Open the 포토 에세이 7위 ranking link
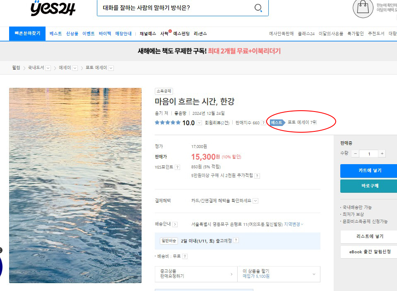This screenshot has height=291, width=397. [x=302, y=122]
